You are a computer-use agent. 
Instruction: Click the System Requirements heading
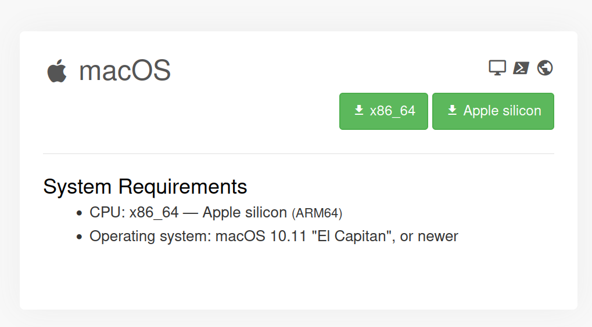point(145,187)
